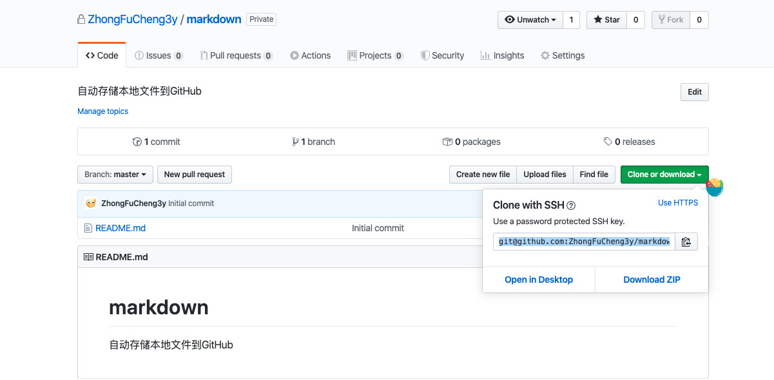Screen dimensions: 774x380
Task: Copy the SSH clone URL to clipboard
Action: 686,242
